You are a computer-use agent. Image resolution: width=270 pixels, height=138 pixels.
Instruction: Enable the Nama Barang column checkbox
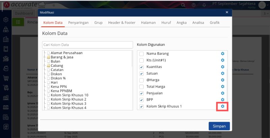(141, 54)
